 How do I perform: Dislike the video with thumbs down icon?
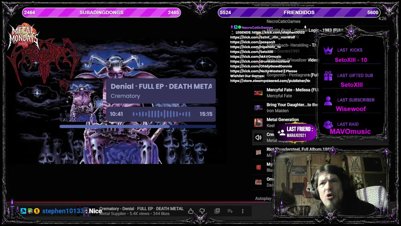click(202, 211)
